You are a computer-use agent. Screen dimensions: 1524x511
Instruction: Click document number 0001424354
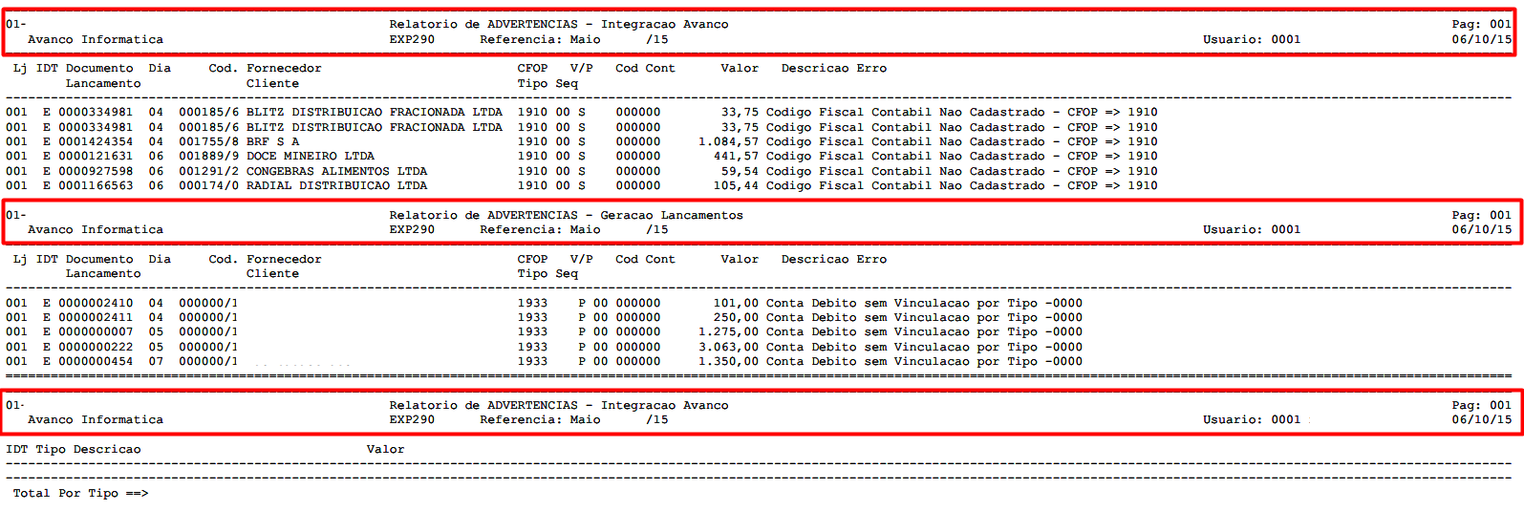pos(96,141)
